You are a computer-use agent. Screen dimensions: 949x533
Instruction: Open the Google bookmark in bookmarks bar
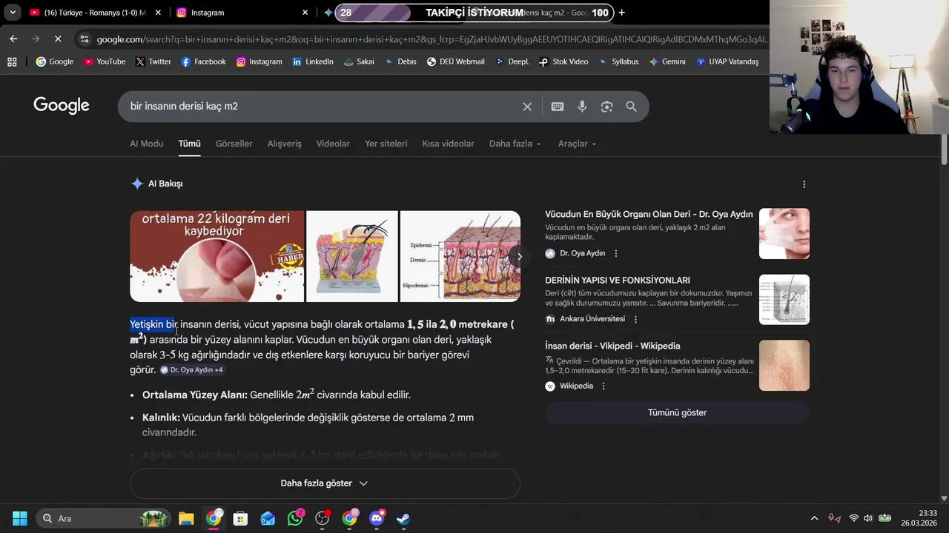point(55,61)
